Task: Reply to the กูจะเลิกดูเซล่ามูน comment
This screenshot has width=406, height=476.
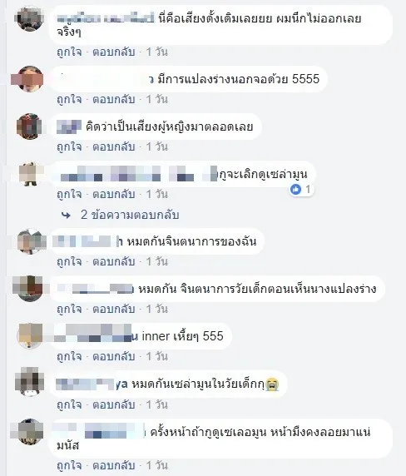Action: click(x=114, y=194)
